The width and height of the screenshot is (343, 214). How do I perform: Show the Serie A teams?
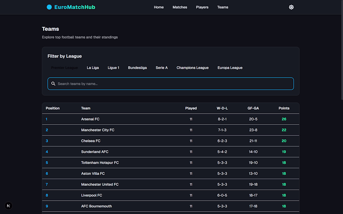click(x=162, y=68)
